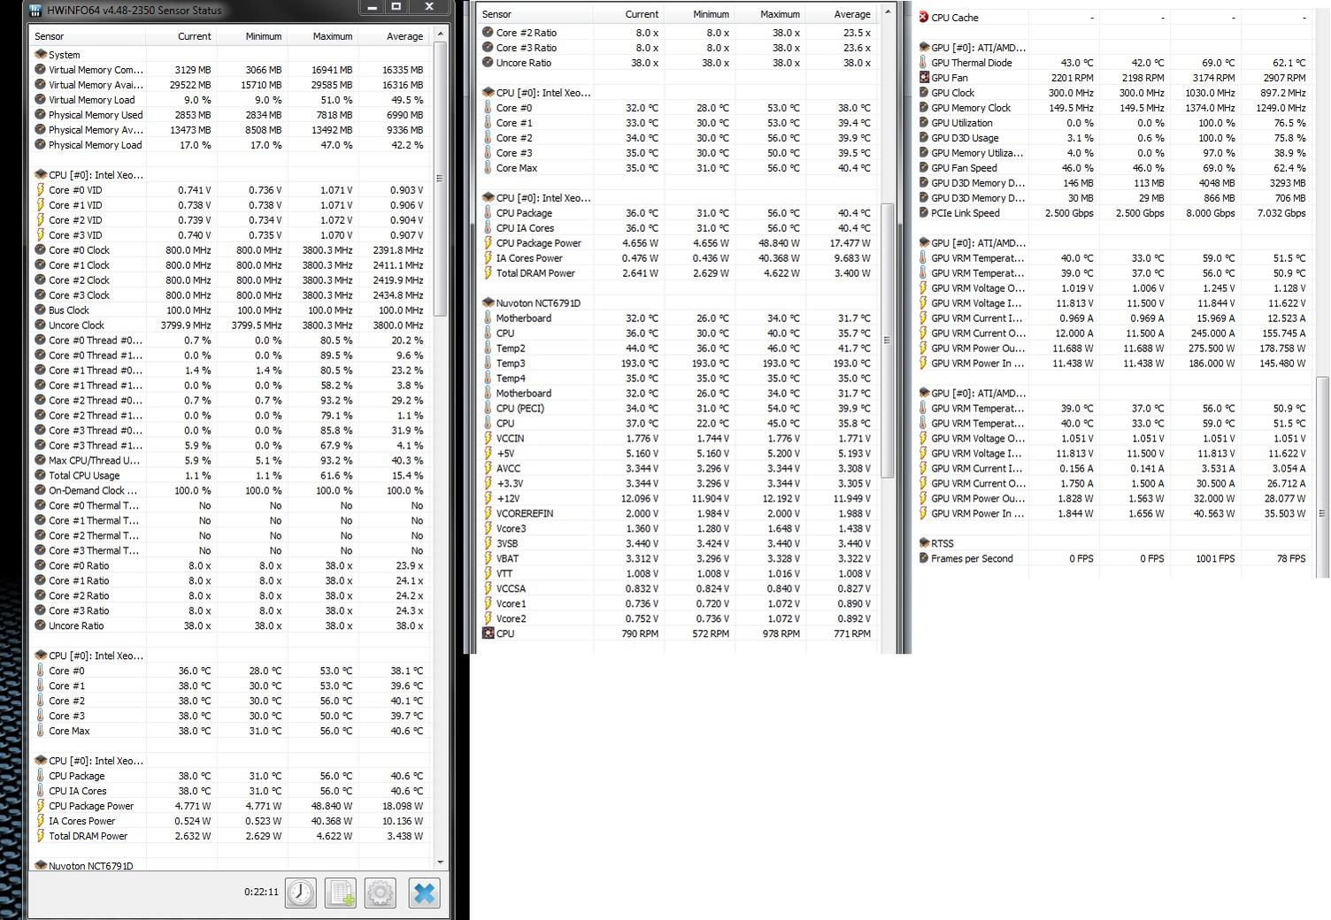Select Core #3 Thermal T... row

(x=230, y=551)
